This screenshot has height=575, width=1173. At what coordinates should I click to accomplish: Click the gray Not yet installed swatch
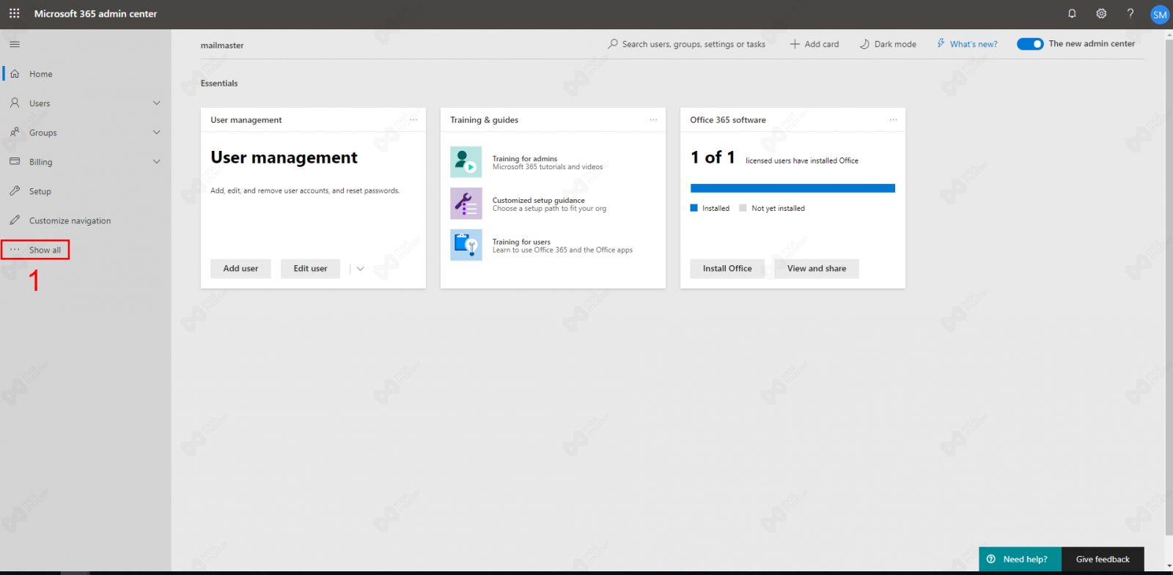[743, 208]
